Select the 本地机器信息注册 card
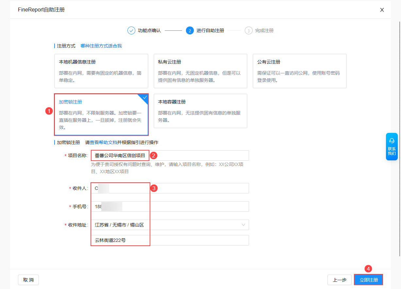 pyautogui.click(x=101, y=71)
